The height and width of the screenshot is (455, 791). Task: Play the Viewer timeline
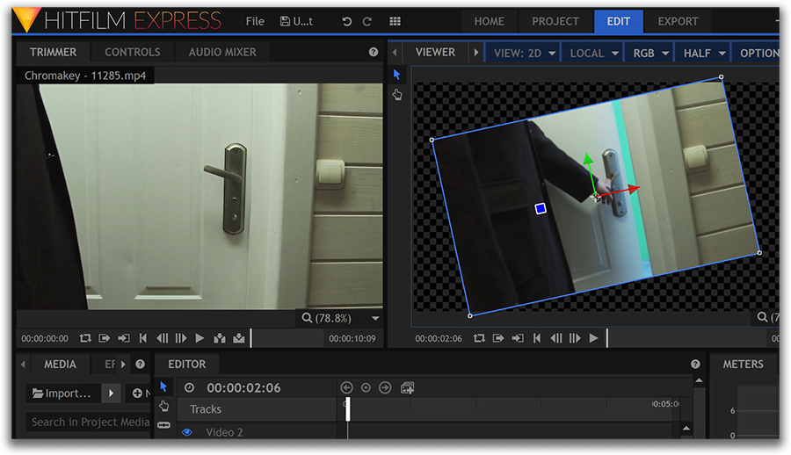coord(594,338)
